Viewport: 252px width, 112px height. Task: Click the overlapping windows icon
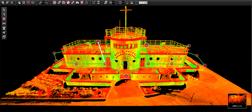tap(7, 3)
